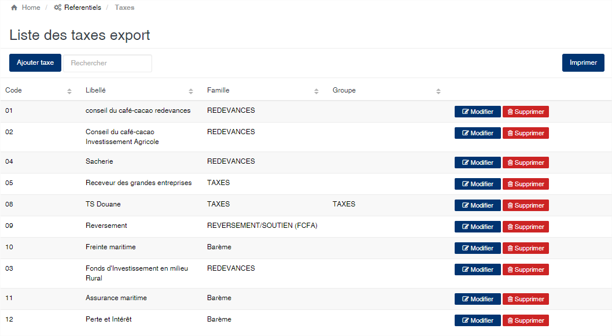Screen dimensions: 612x336
Task: Go to Home via breadcrumb link
Action: (x=31, y=8)
